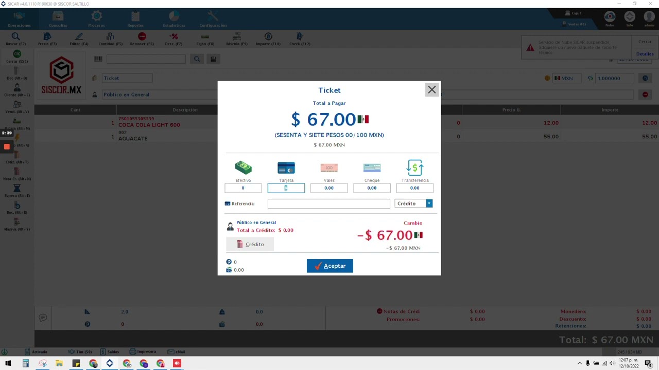This screenshot has height=370, width=659.
Task: Click the Editar (F4) tool
Action: pos(79,39)
